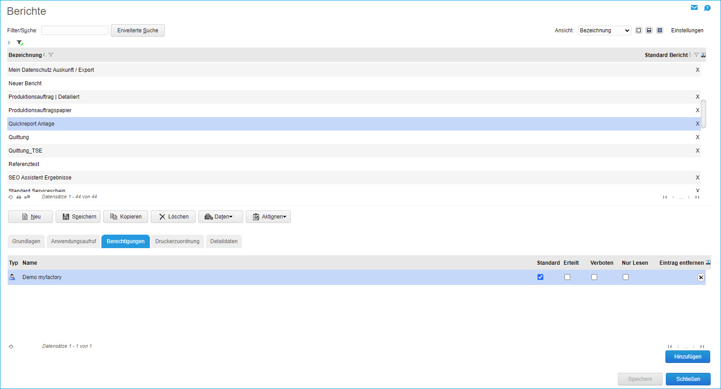Switch to the Grundlagen tab

26,241
